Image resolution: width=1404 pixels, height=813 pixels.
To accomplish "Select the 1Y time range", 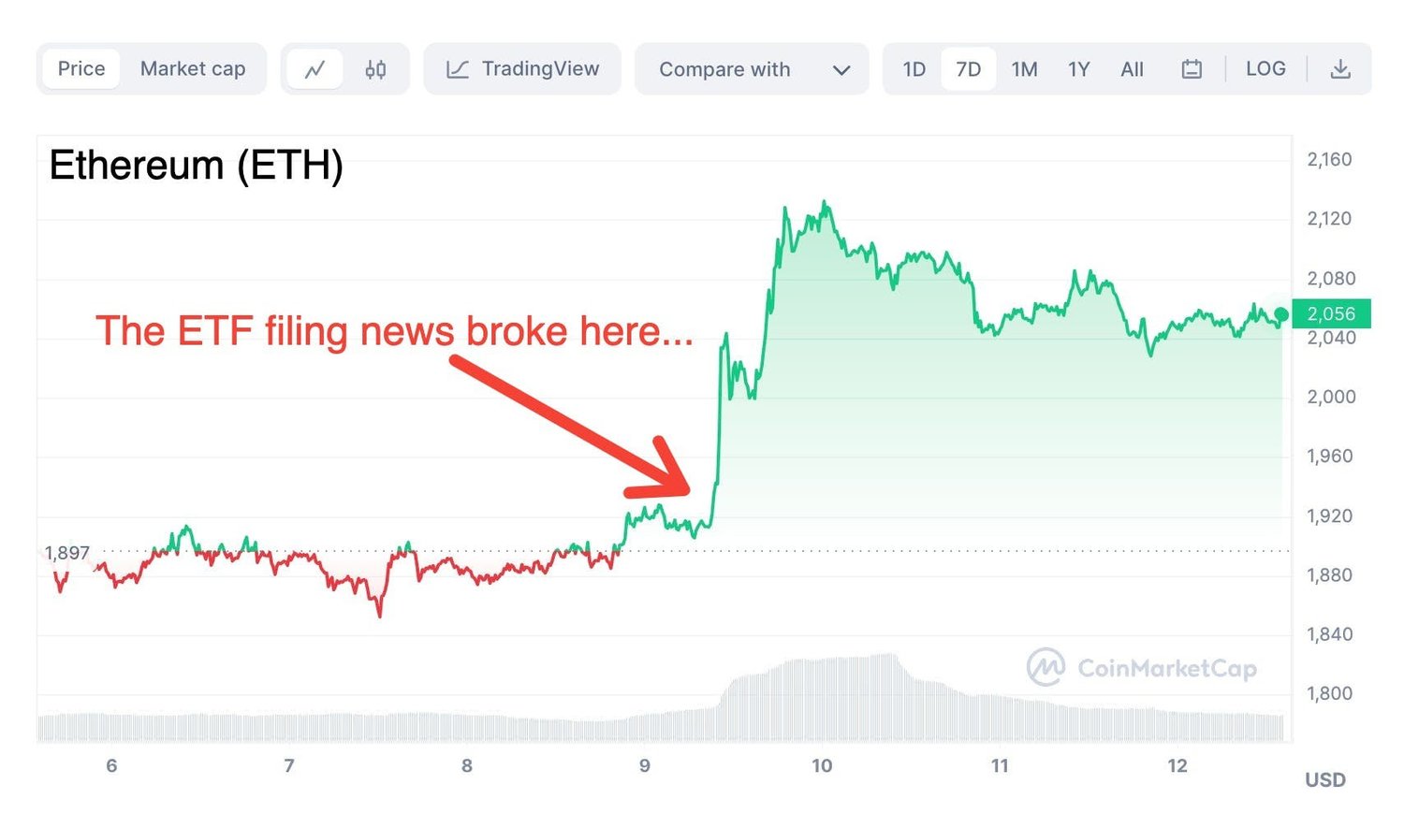I will [x=1078, y=69].
